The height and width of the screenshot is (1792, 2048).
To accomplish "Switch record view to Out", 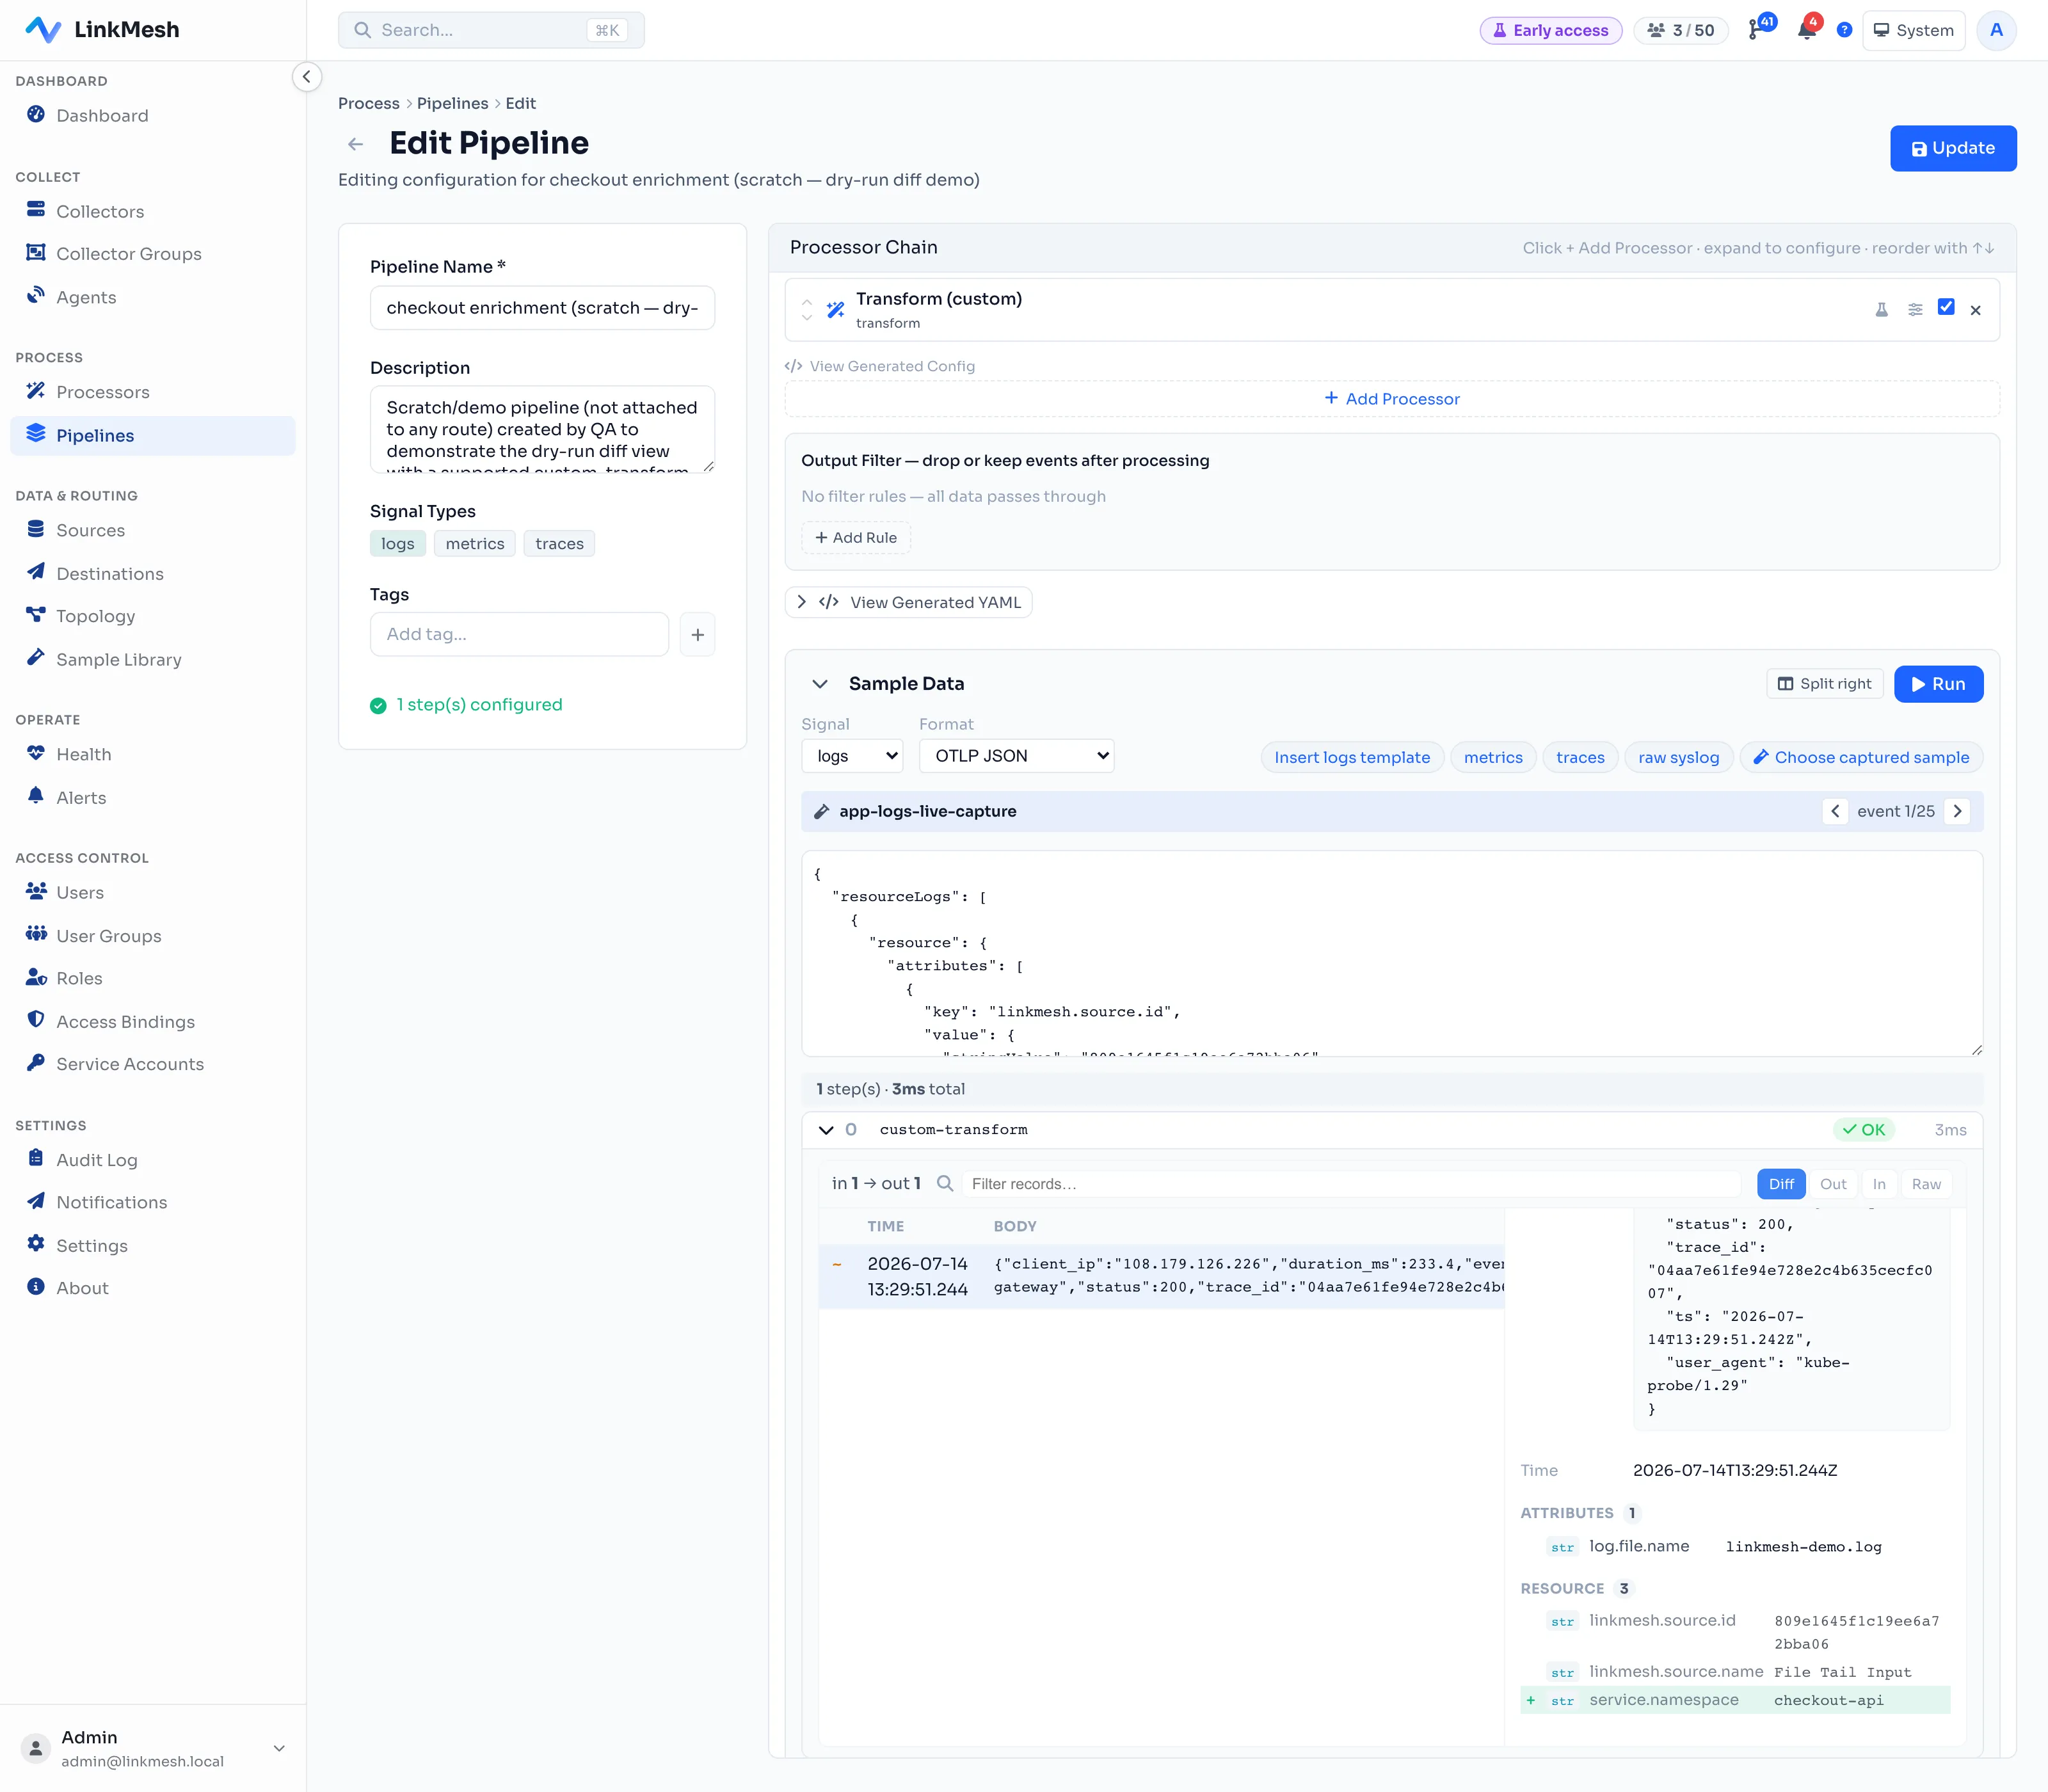I will tap(1833, 1184).
